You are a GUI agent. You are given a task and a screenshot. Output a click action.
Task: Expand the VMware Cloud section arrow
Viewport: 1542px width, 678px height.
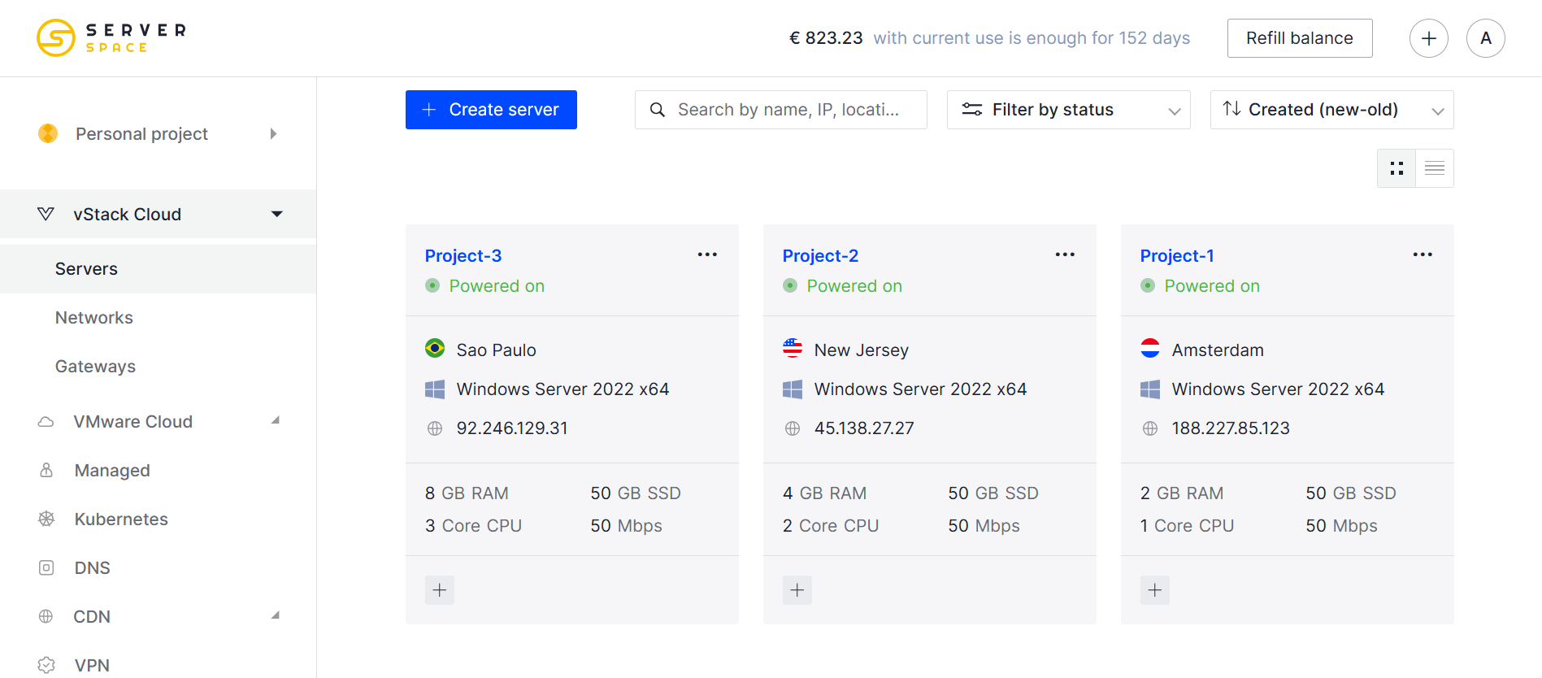point(276,420)
